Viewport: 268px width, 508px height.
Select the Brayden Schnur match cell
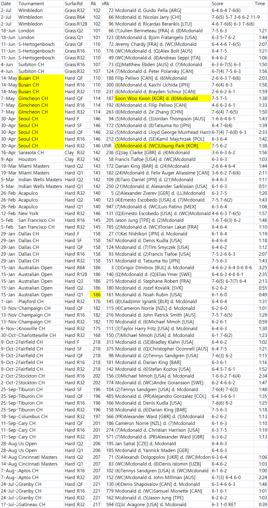163,91
